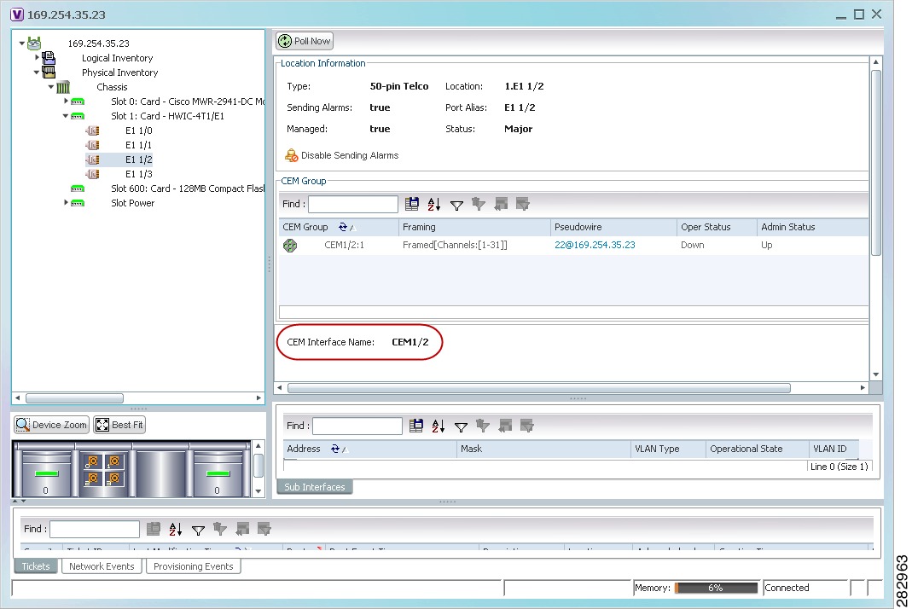Select the Sub Interfaces tab
This screenshot has width=912, height=609.
pyautogui.click(x=315, y=487)
